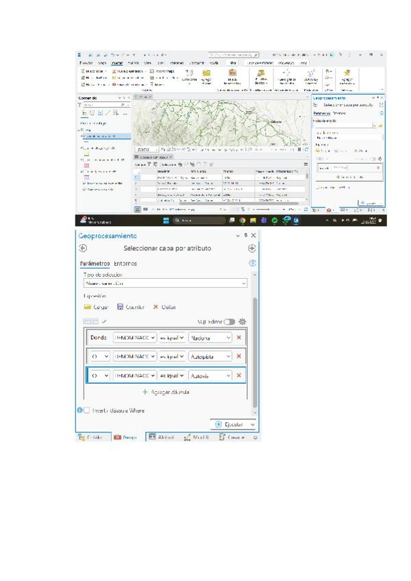Select List by Drawing Order icon in Contenido pane
Image resolution: width=411 pixels, height=581 pixels.
[x=84, y=112]
